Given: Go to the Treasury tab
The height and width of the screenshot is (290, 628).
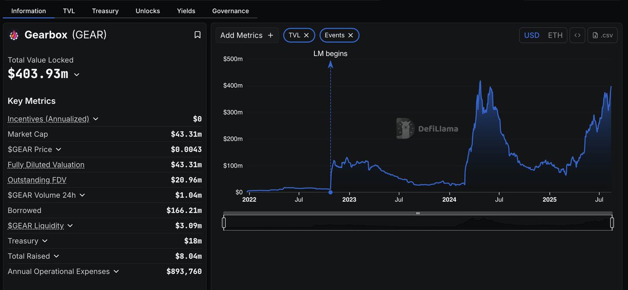Looking at the screenshot, I should [105, 10].
